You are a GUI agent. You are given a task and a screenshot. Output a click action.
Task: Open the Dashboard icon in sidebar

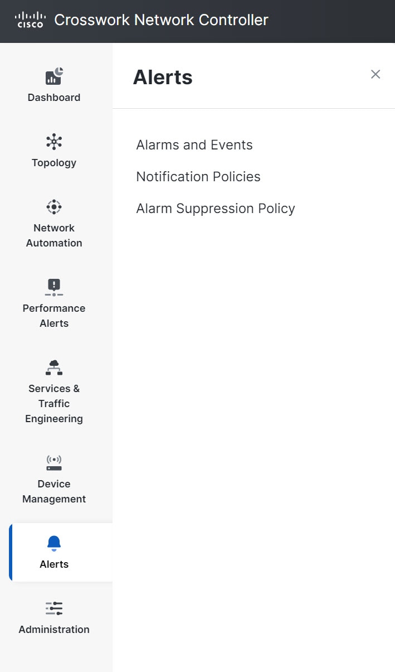coord(53,75)
